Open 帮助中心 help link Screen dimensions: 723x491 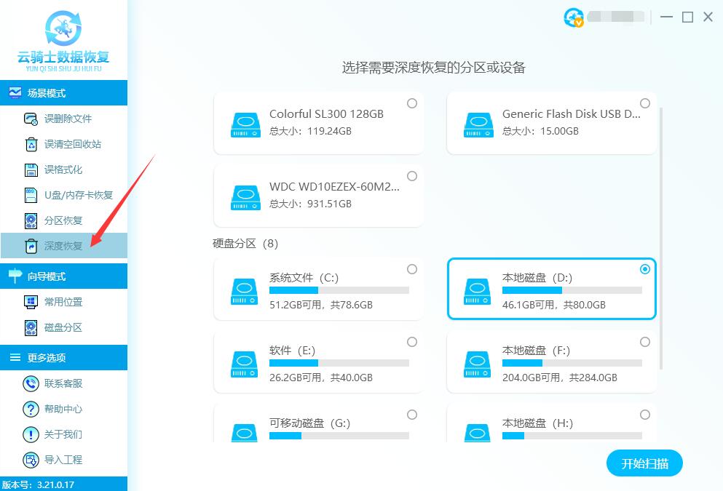coord(63,409)
